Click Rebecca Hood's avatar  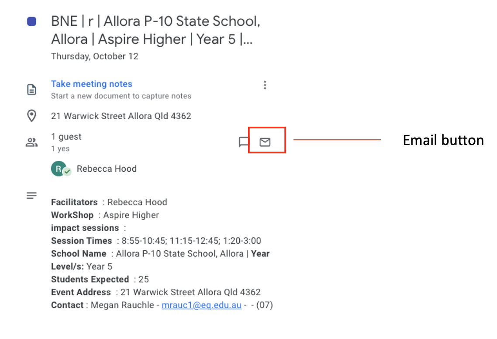(59, 169)
